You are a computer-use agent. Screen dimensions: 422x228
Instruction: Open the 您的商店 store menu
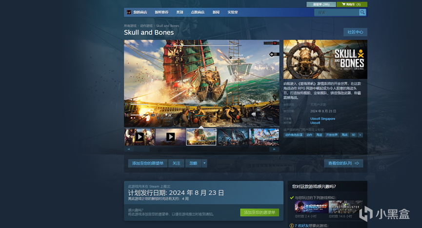pos(140,12)
